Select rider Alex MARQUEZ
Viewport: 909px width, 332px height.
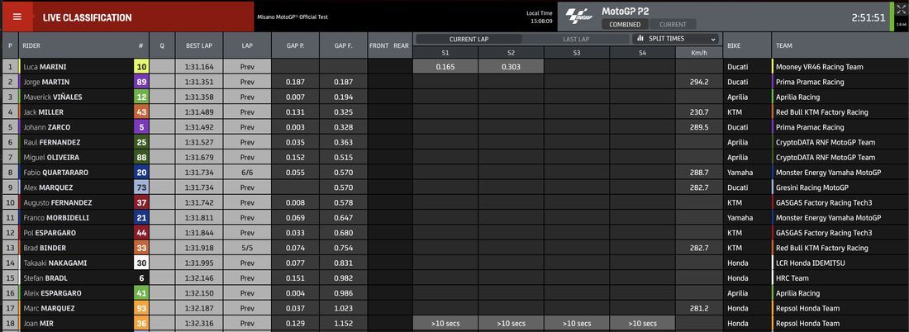click(49, 187)
